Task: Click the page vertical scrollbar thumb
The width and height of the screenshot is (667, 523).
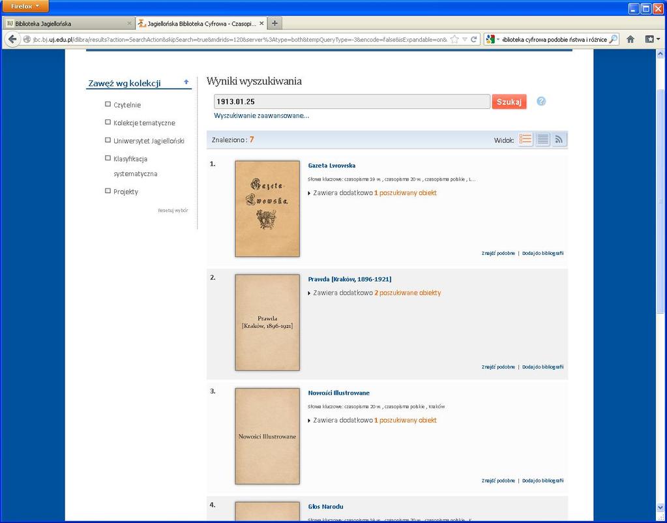Action: (660, 202)
